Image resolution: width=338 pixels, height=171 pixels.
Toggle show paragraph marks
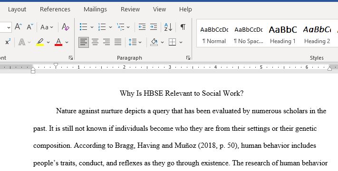[x=183, y=27]
